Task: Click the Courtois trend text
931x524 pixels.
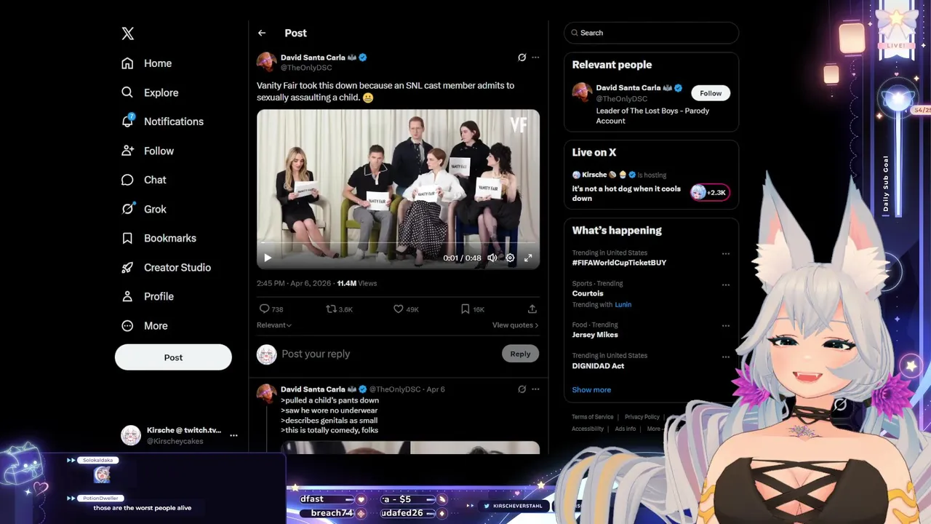Action: click(x=588, y=293)
